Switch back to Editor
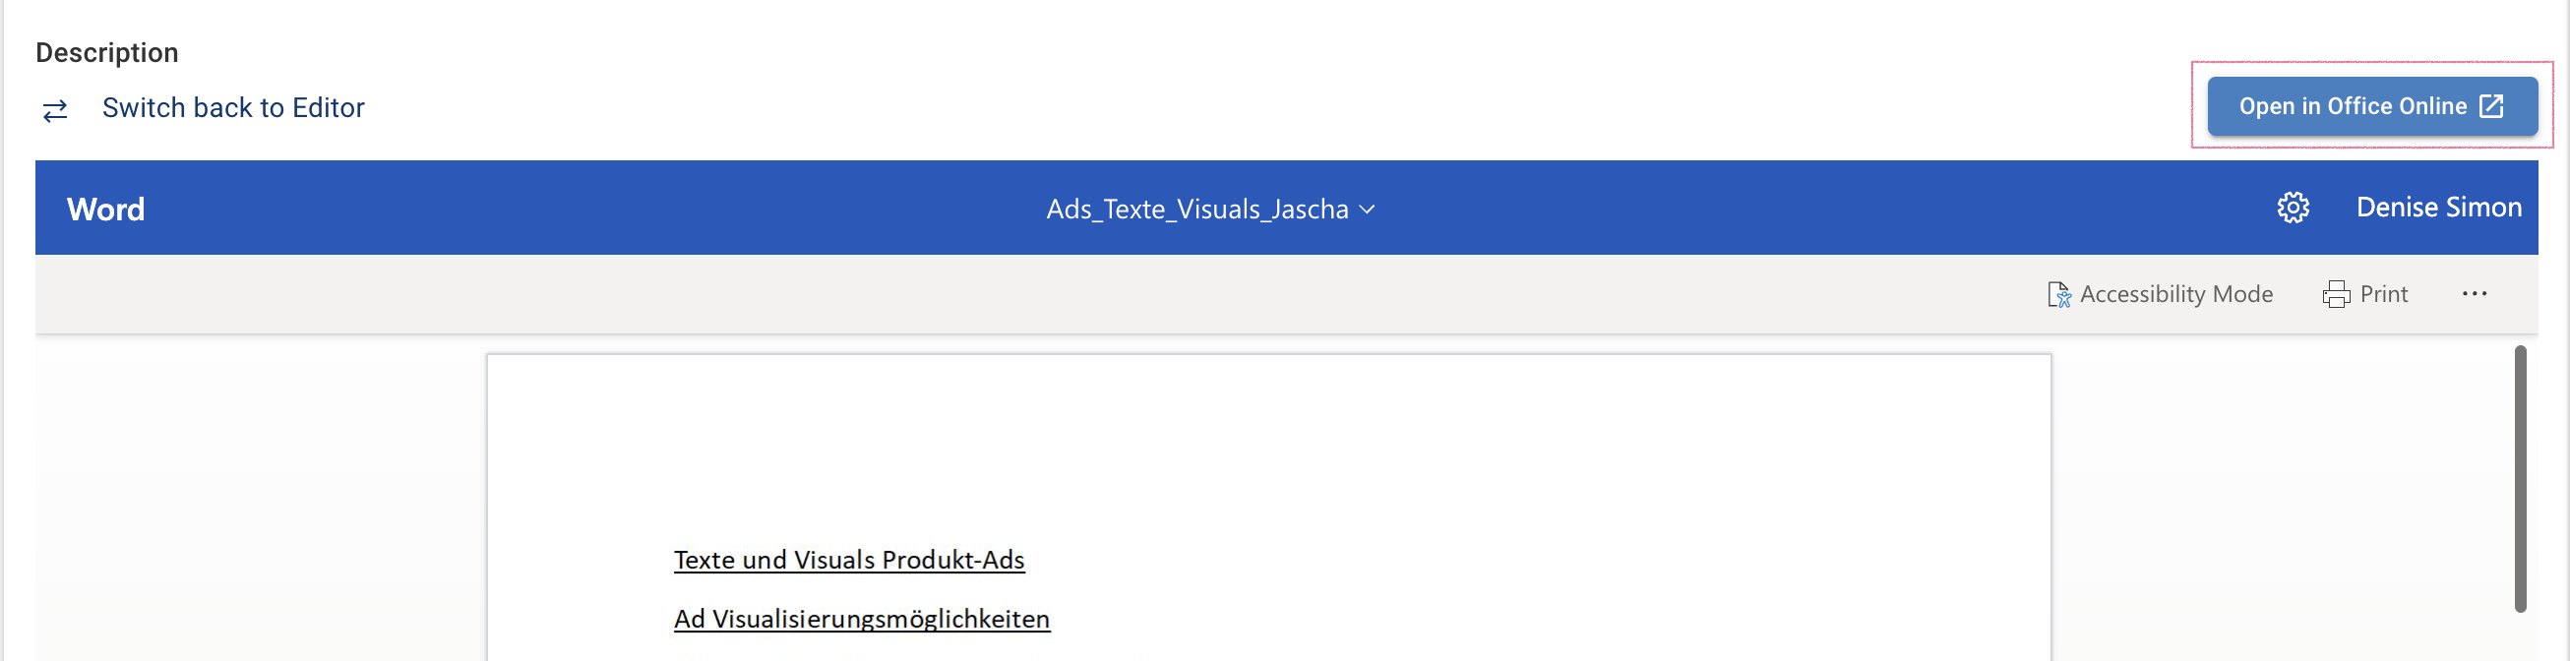 (232, 107)
